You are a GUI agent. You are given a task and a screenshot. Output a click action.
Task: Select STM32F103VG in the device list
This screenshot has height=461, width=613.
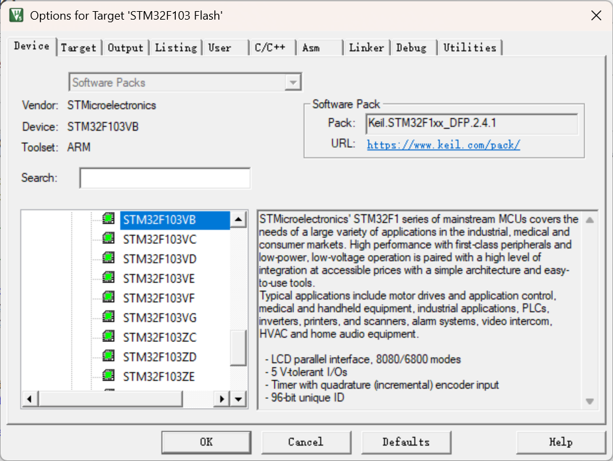point(159,318)
